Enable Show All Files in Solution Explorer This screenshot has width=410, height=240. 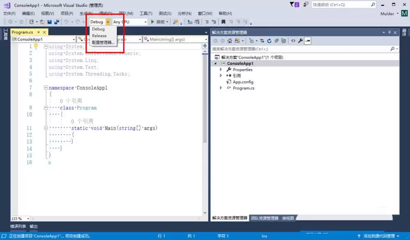click(283, 40)
